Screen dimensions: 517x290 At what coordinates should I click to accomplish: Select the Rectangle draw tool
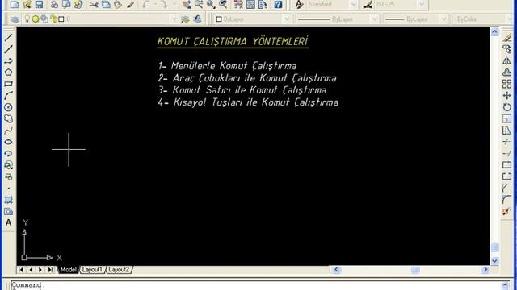pos(9,84)
